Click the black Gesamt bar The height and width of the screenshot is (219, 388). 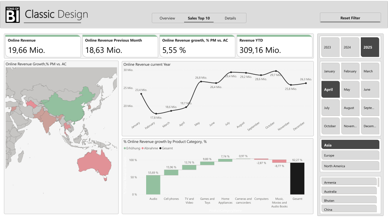(x=297, y=178)
